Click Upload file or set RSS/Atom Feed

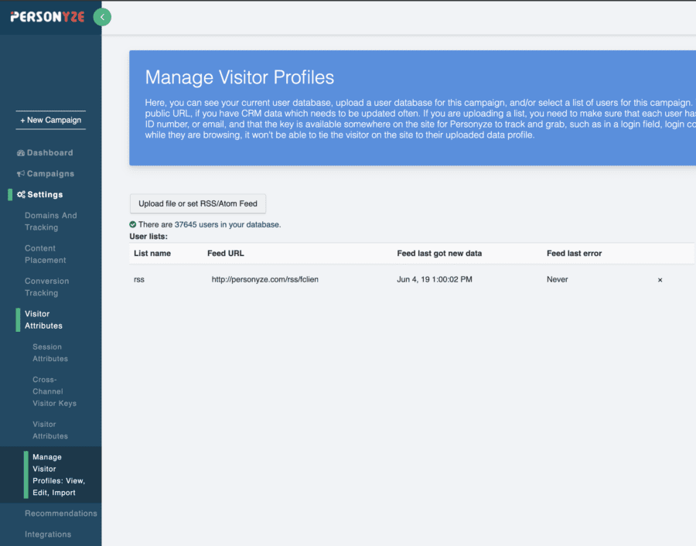(198, 203)
